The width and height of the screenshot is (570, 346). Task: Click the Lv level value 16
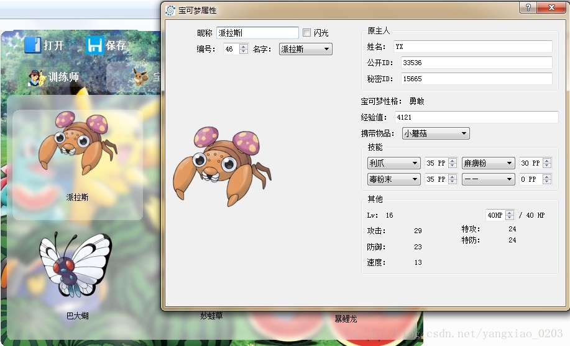click(389, 215)
